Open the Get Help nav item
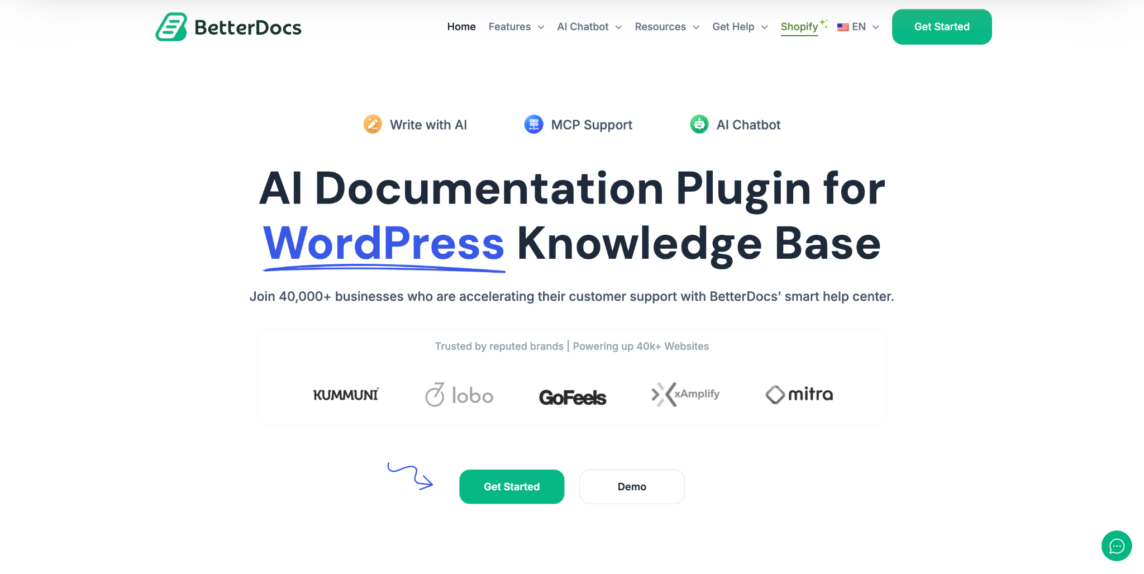The image size is (1144, 574). [x=733, y=27]
